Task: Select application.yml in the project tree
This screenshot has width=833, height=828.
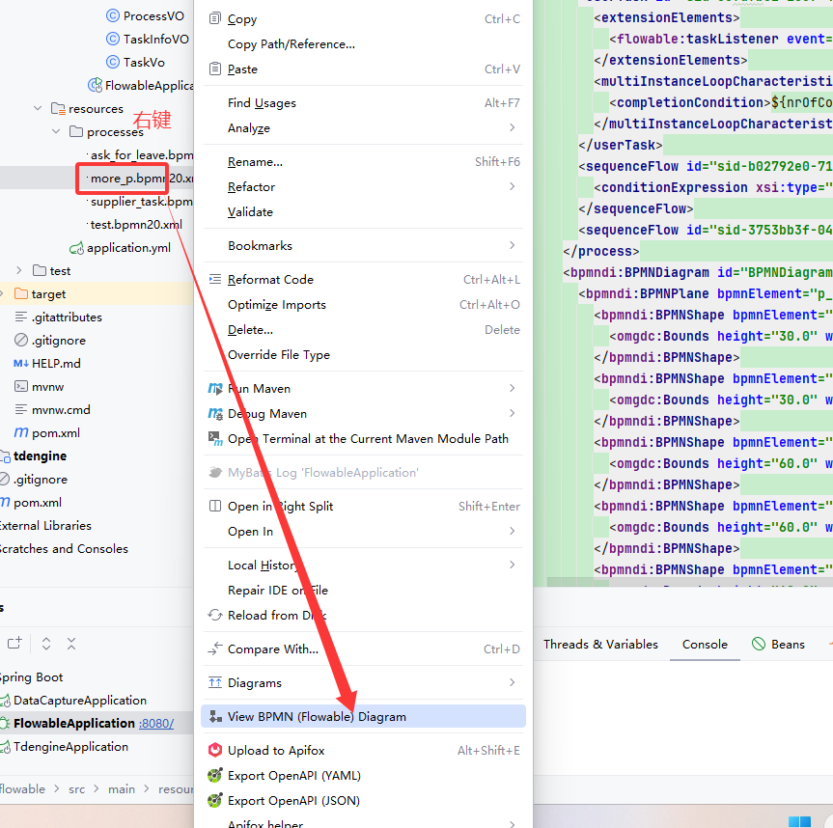Action: (128, 247)
